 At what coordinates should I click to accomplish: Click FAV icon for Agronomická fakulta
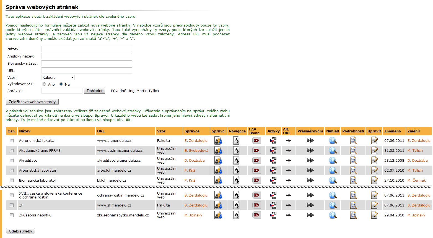256,140
